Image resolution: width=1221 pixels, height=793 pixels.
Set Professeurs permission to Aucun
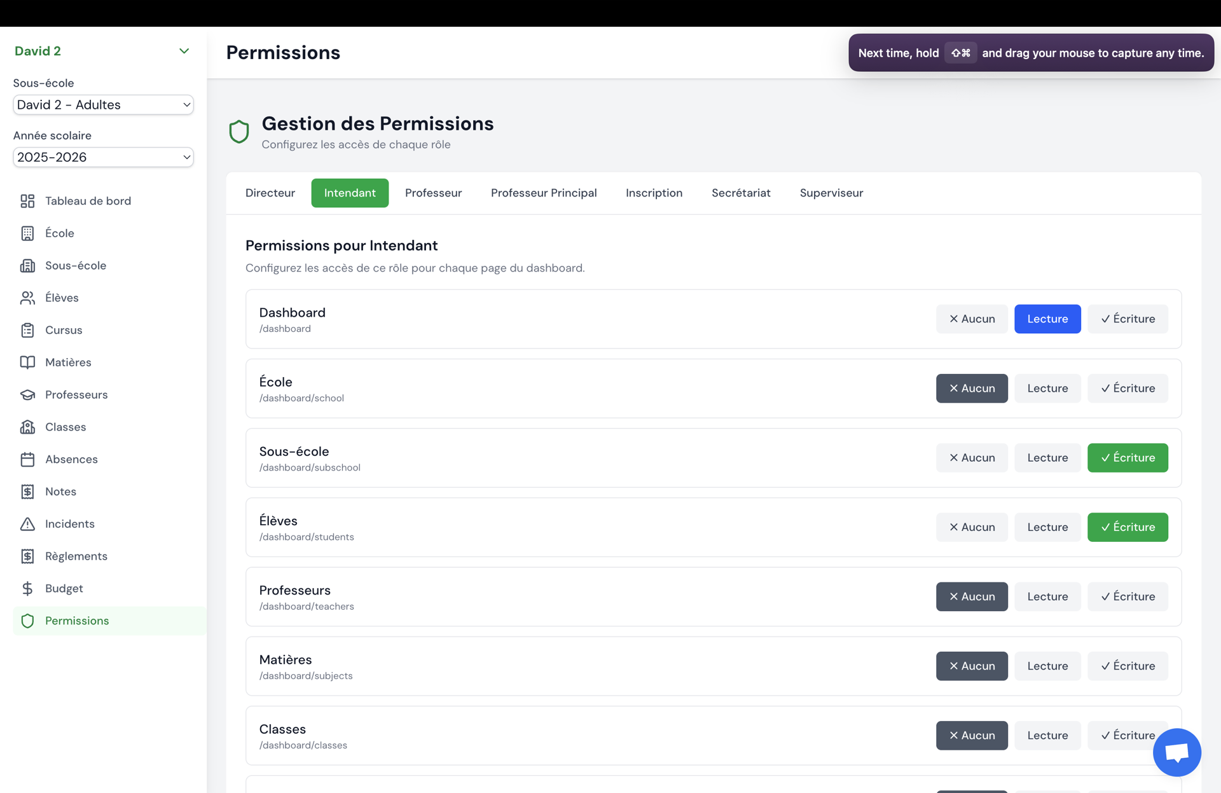(972, 596)
